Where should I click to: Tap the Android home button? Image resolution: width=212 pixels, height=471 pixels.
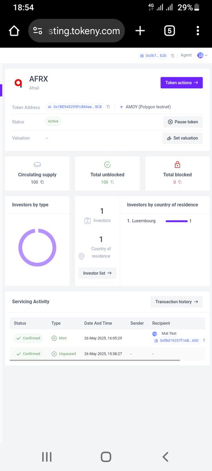(x=106, y=456)
